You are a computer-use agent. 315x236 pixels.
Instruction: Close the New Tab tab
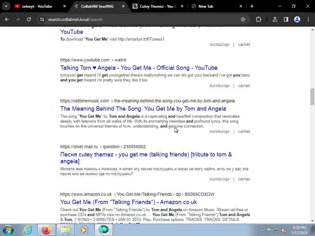point(241,6)
